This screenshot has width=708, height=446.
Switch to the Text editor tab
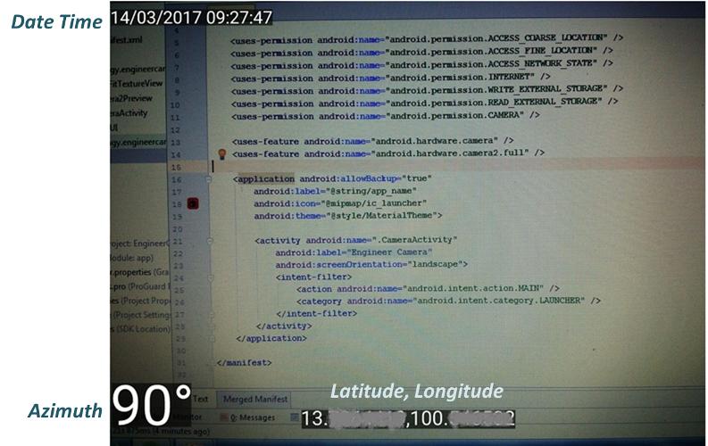pyautogui.click(x=201, y=399)
